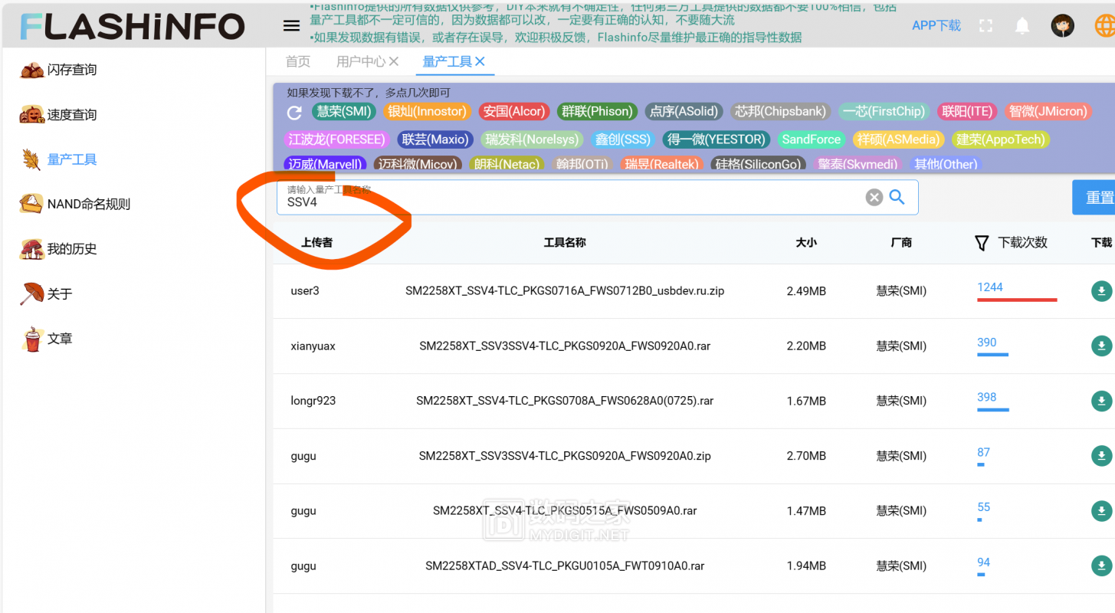Image resolution: width=1115 pixels, height=613 pixels.
Task: Filter by 点序(ASolid) vendor tag
Action: [x=684, y=111]
